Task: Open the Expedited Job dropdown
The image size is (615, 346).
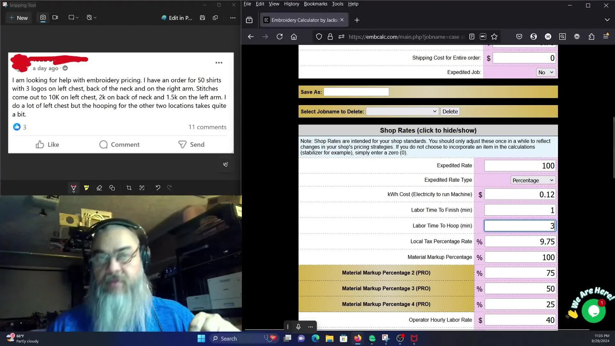Action: click(546, 72)
